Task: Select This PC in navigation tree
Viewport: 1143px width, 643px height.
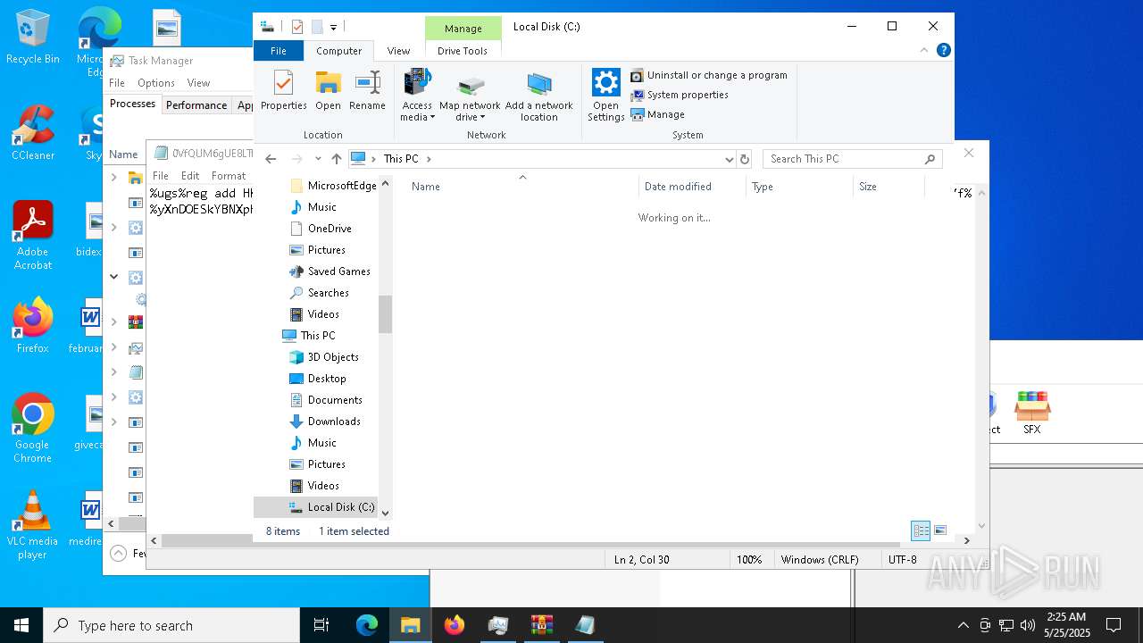Action: point(309,336)
